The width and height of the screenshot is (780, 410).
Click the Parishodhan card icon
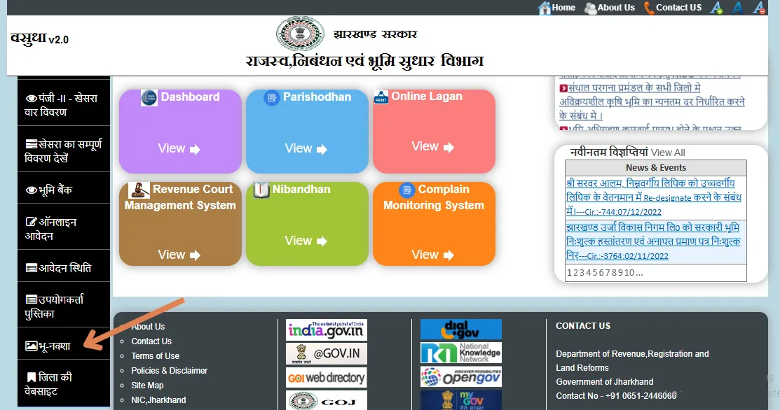click(x=272, y=97)
